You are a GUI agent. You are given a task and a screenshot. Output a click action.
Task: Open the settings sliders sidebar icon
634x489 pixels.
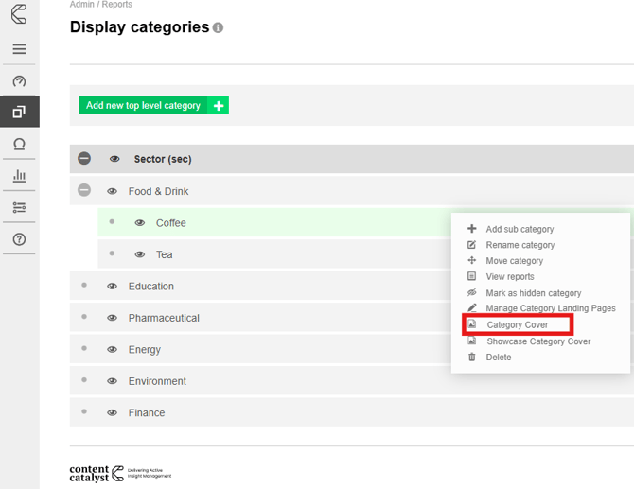pos(19,207)
